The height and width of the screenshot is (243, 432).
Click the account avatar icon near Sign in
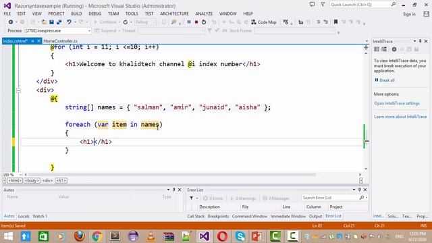coord(426,13)
